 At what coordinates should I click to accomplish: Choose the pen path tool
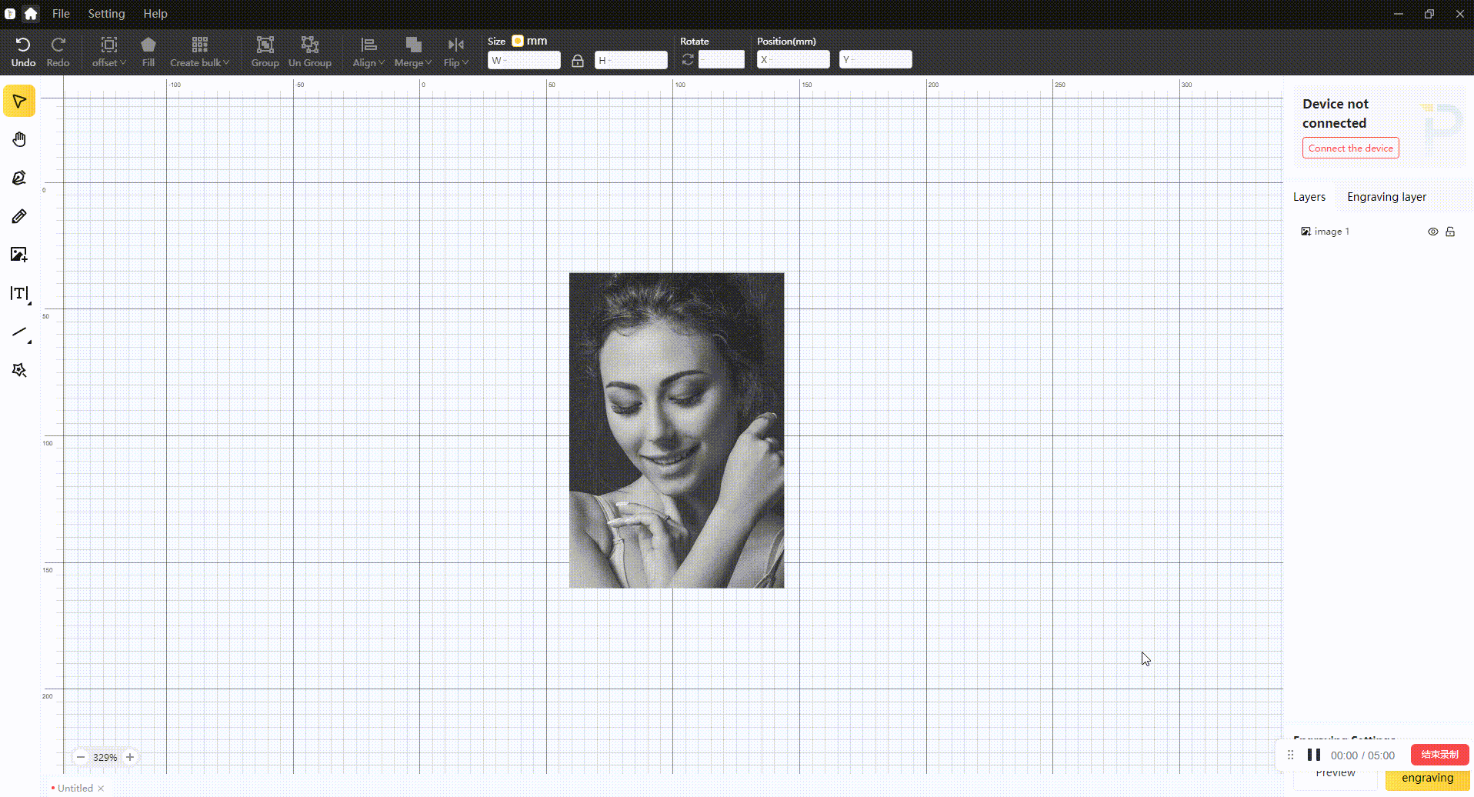pos(19,178)
